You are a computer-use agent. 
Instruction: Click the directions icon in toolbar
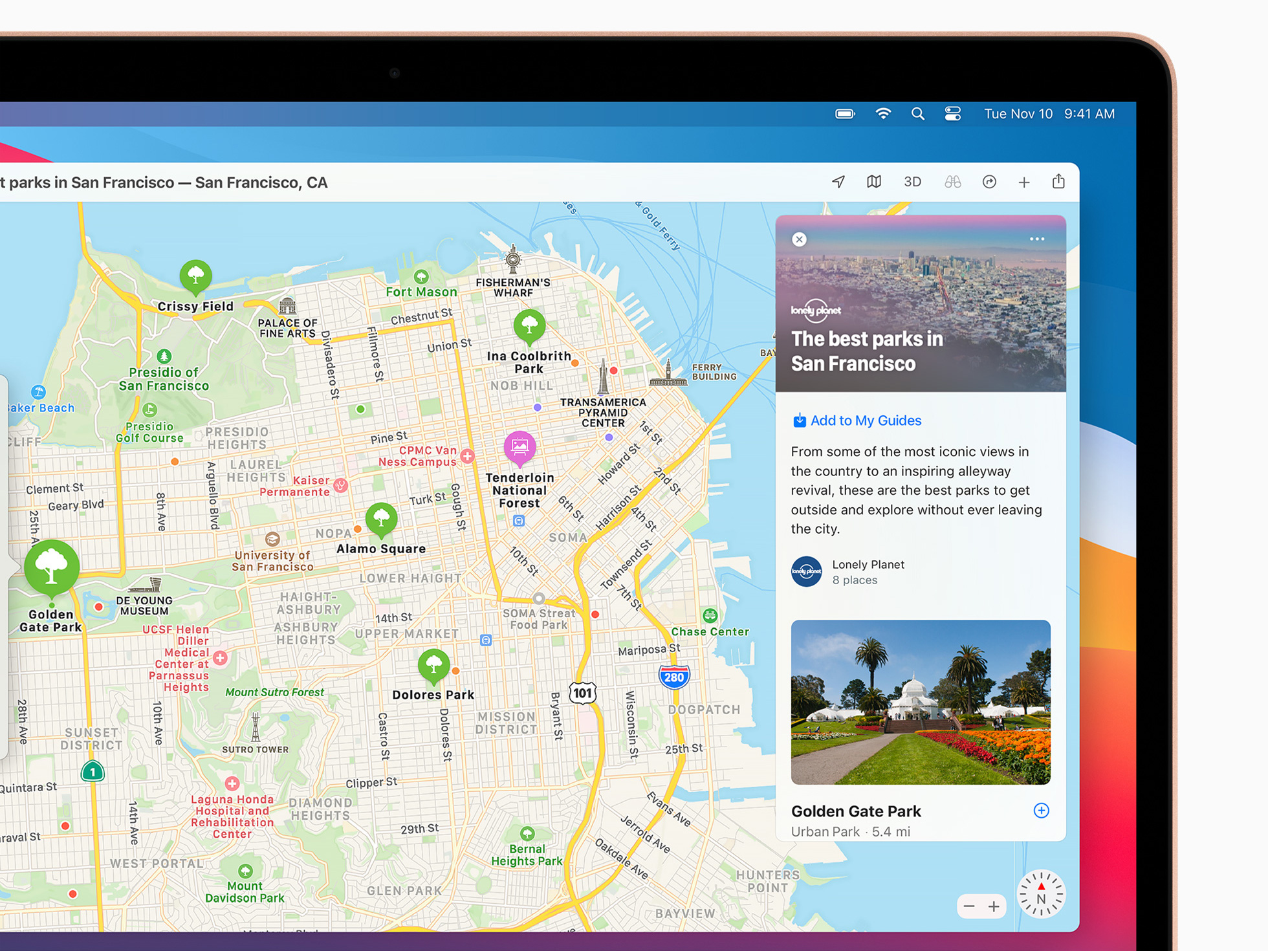(989, 182)
